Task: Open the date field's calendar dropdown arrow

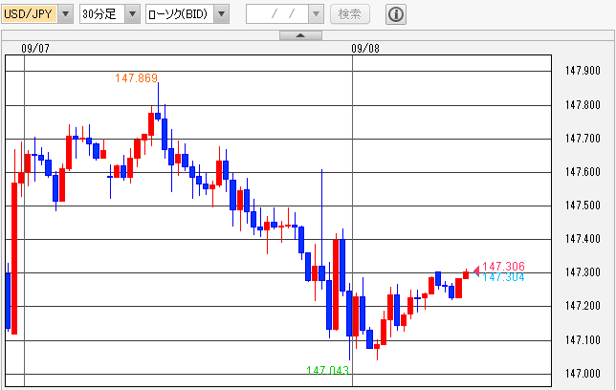Action: click(x=316, y=14)
